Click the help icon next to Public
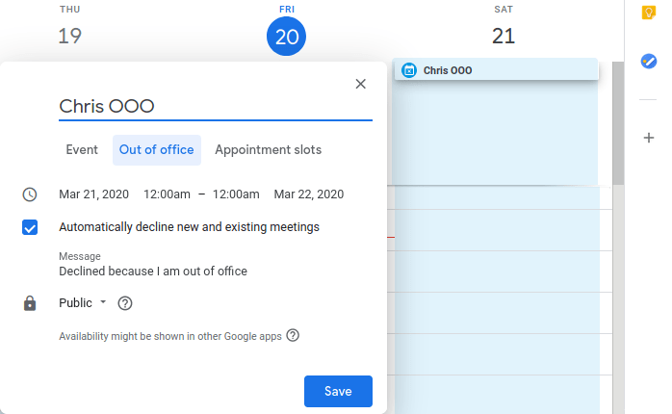The image size is (672, 414). 124,303
